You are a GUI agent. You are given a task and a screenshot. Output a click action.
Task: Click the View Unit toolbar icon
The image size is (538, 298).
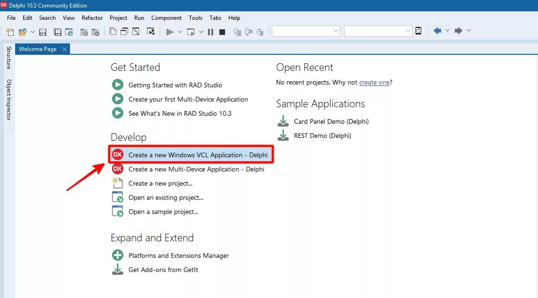[113, 32]
